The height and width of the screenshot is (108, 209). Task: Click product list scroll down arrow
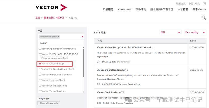(83, 92)
